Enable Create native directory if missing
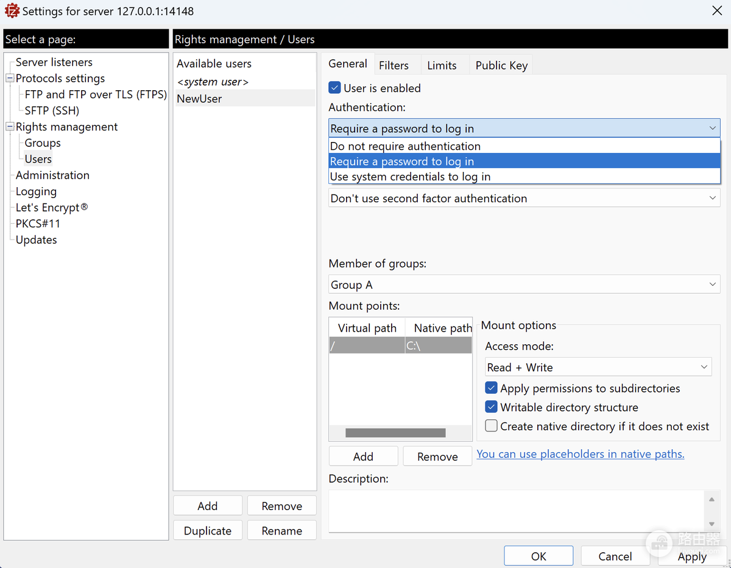This screenshot has width=731, height=568. tap(491, 426)
